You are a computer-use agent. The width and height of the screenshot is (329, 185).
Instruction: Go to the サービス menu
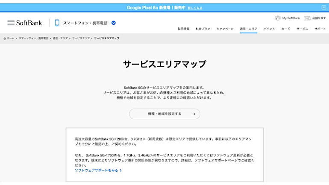tap(302, 29)
